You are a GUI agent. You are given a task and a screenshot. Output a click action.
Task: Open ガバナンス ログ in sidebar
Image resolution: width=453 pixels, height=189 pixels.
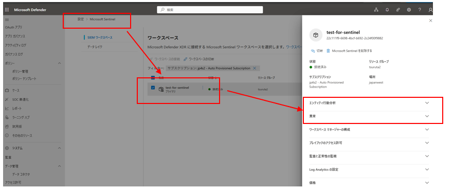(14, 54)
